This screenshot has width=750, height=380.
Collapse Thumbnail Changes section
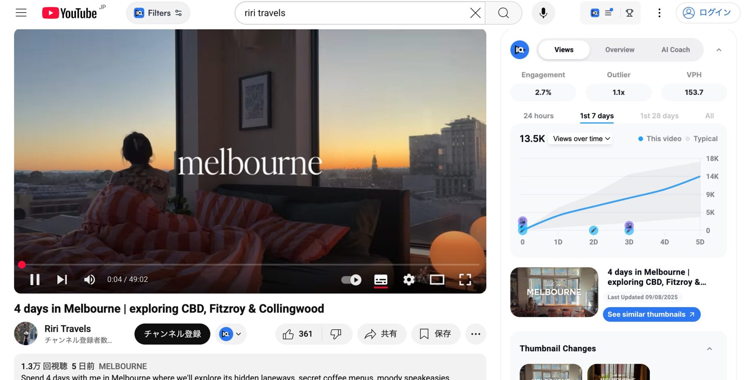tap(709, 348)
